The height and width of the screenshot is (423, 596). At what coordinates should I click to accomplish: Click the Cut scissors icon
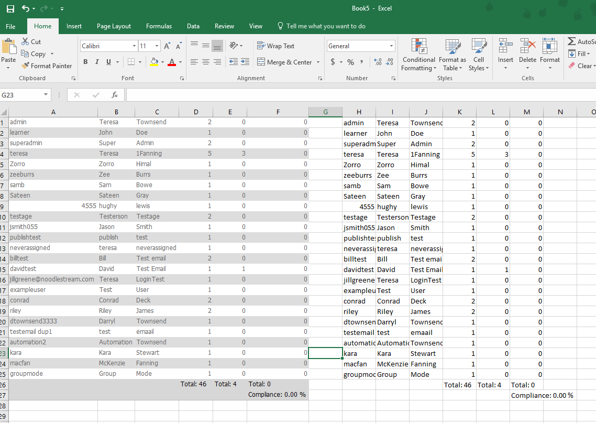[x=25, y=41]
